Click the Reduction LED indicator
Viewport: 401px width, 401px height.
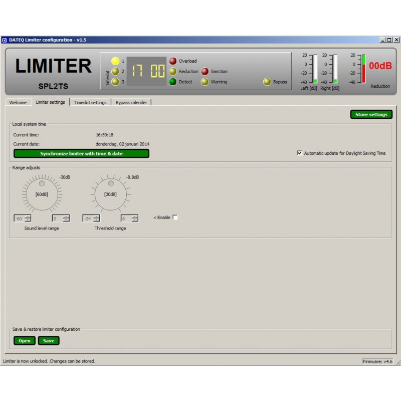click(173, 71)
